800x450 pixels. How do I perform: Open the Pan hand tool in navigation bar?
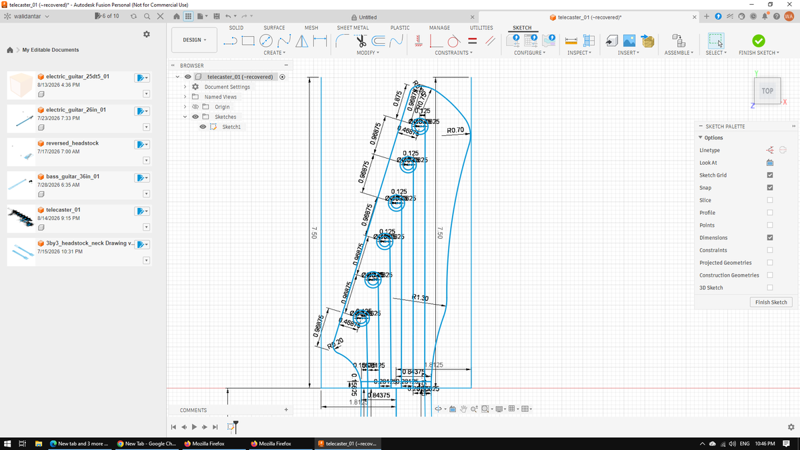463,409
